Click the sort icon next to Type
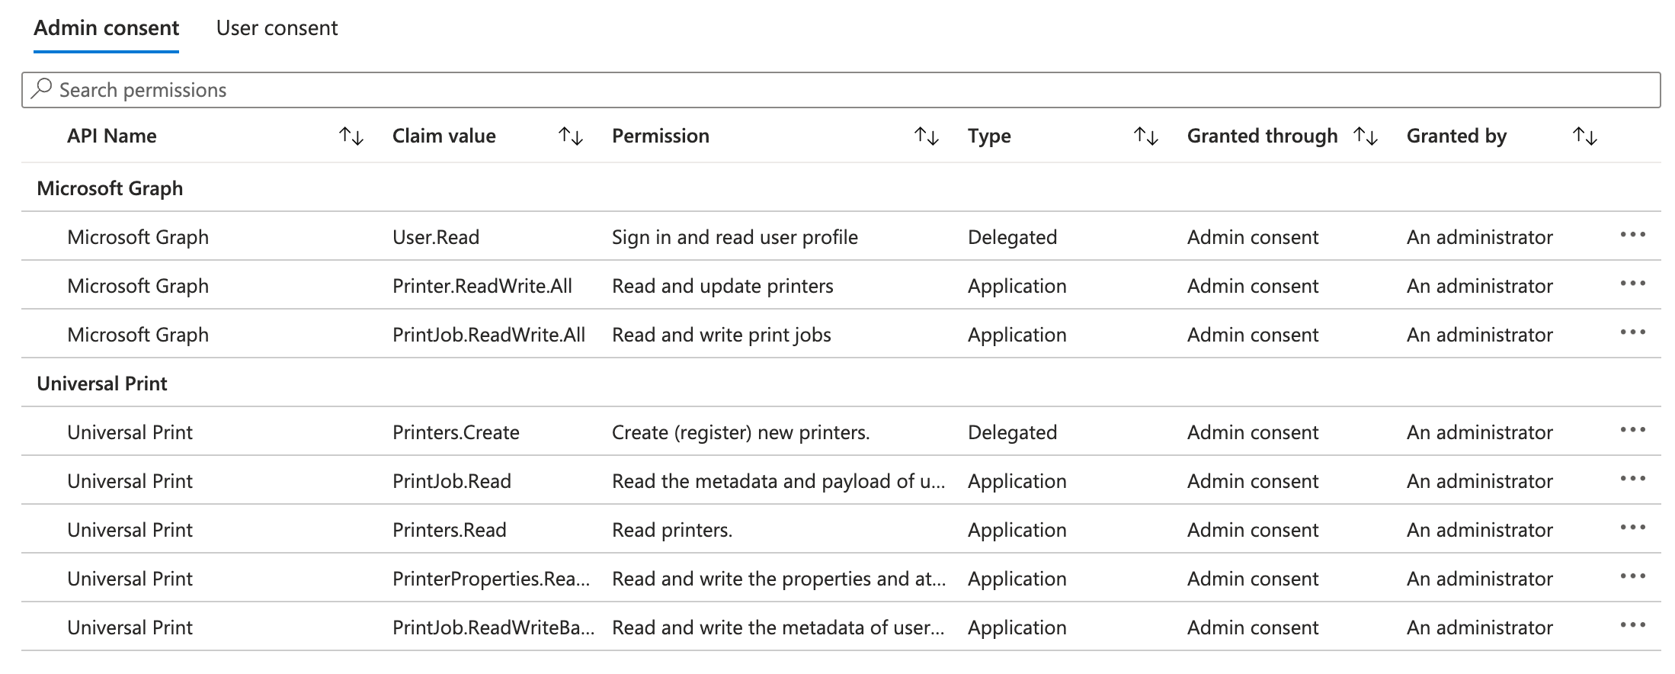The image size is (1675, 674). pyautogui.click(x=1145, y=137)
